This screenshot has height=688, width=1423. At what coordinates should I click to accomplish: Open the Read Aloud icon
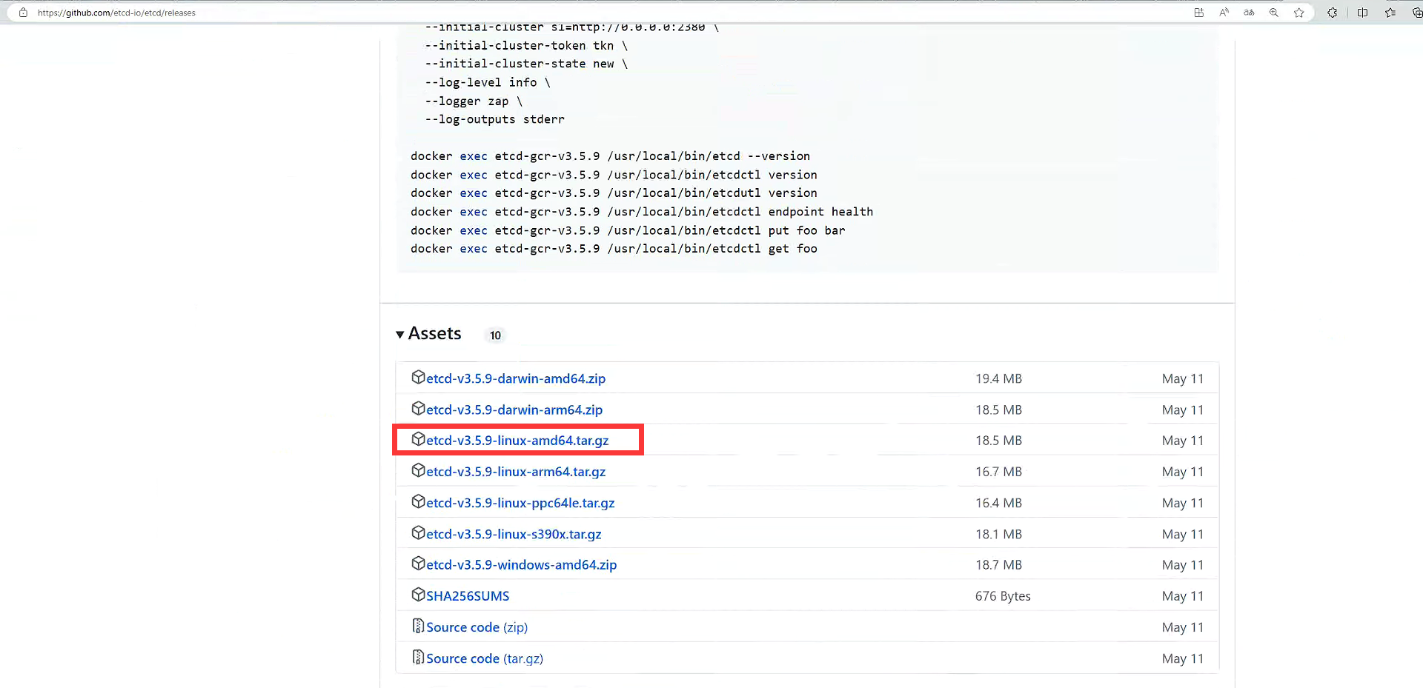(1224, 13)
